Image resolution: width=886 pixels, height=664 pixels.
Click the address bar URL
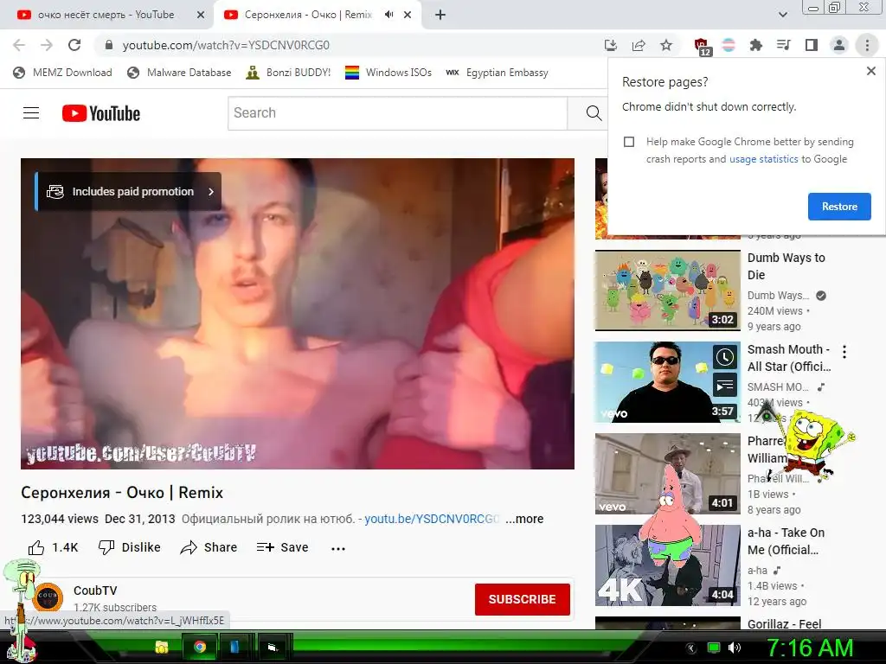pos(226,45)
